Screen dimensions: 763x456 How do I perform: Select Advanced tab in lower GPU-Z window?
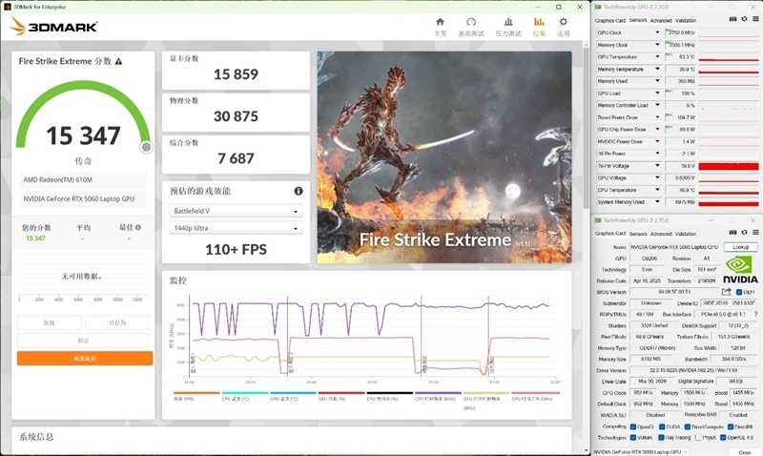[x=661, y=234]
